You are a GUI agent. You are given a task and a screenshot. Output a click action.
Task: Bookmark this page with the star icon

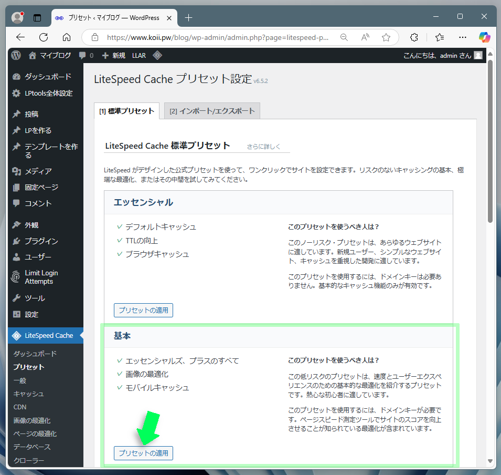coord(386,37)
